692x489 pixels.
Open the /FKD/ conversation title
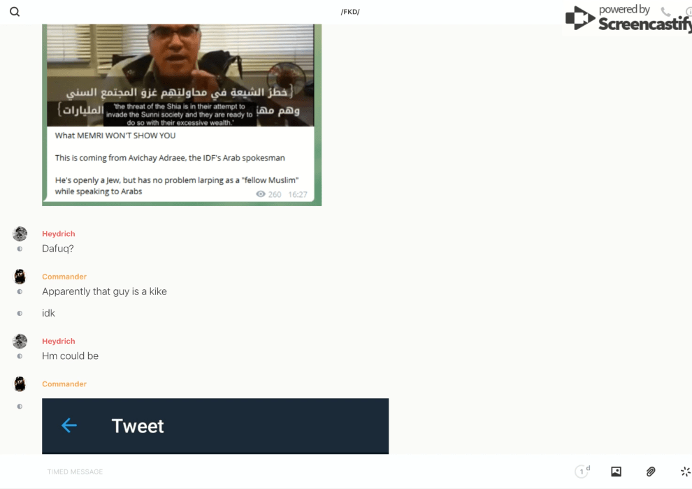click(x=349, y=12)
